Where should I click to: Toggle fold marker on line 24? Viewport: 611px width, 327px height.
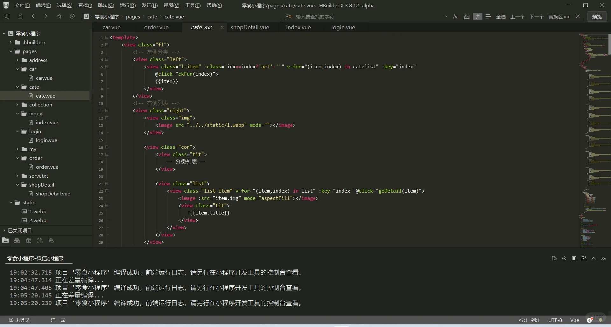tap(107, 206)
